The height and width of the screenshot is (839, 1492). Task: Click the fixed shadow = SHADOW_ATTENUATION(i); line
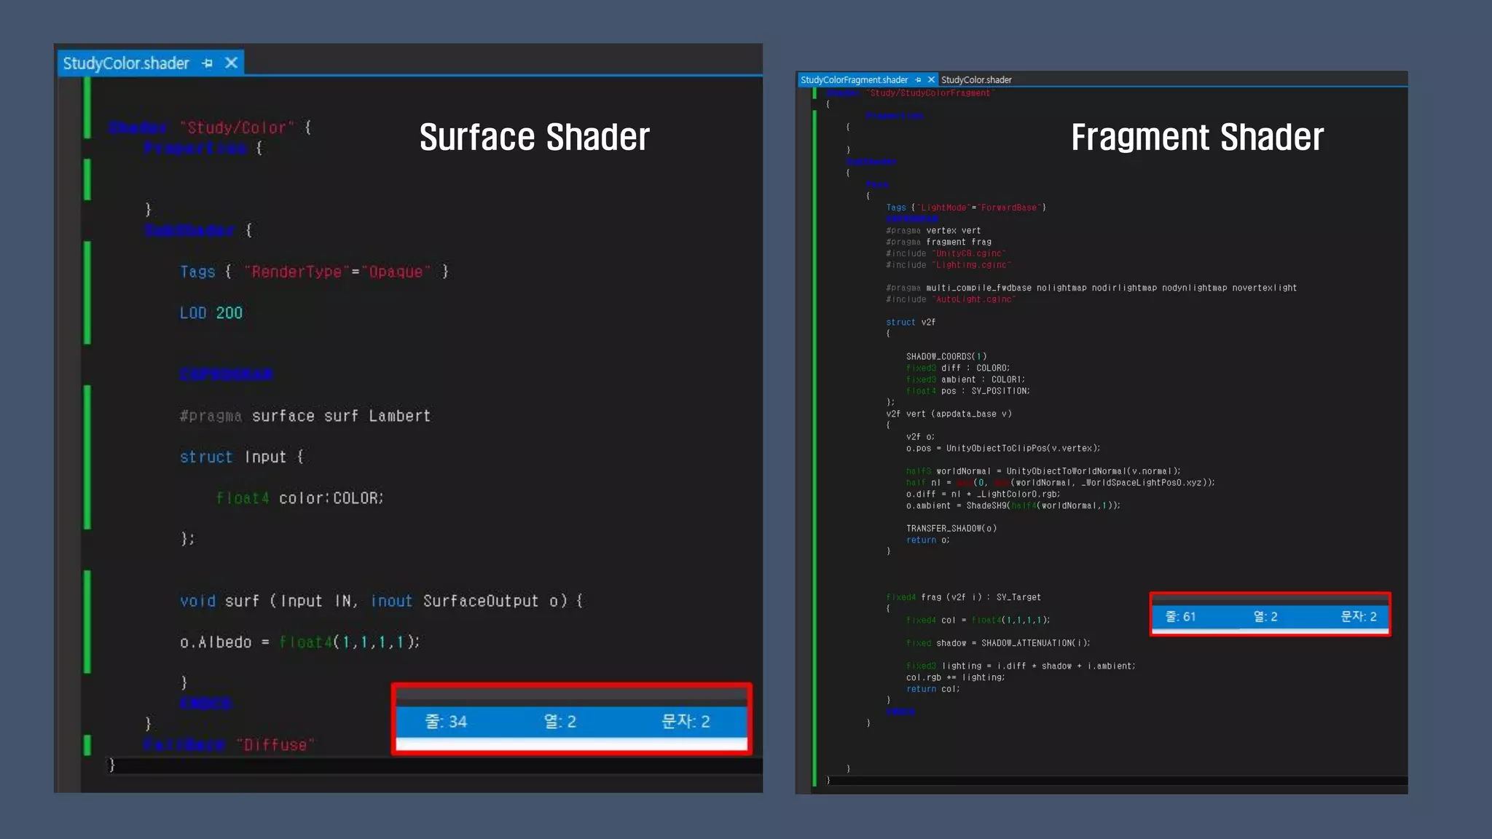[x=998, y=643]
